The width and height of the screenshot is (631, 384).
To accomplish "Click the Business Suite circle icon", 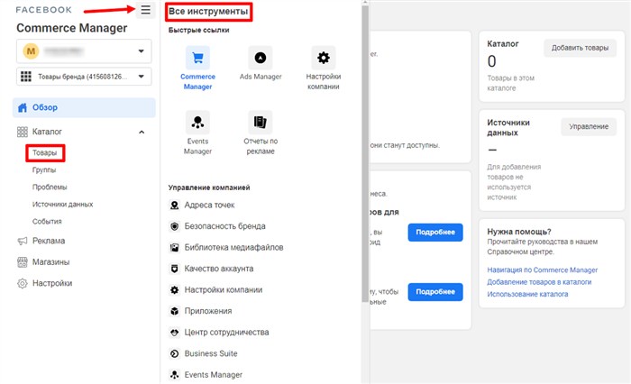I will click(x=174, y=354).
